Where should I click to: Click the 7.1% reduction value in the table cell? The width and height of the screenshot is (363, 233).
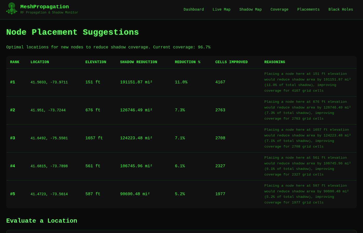coord(180,138)
